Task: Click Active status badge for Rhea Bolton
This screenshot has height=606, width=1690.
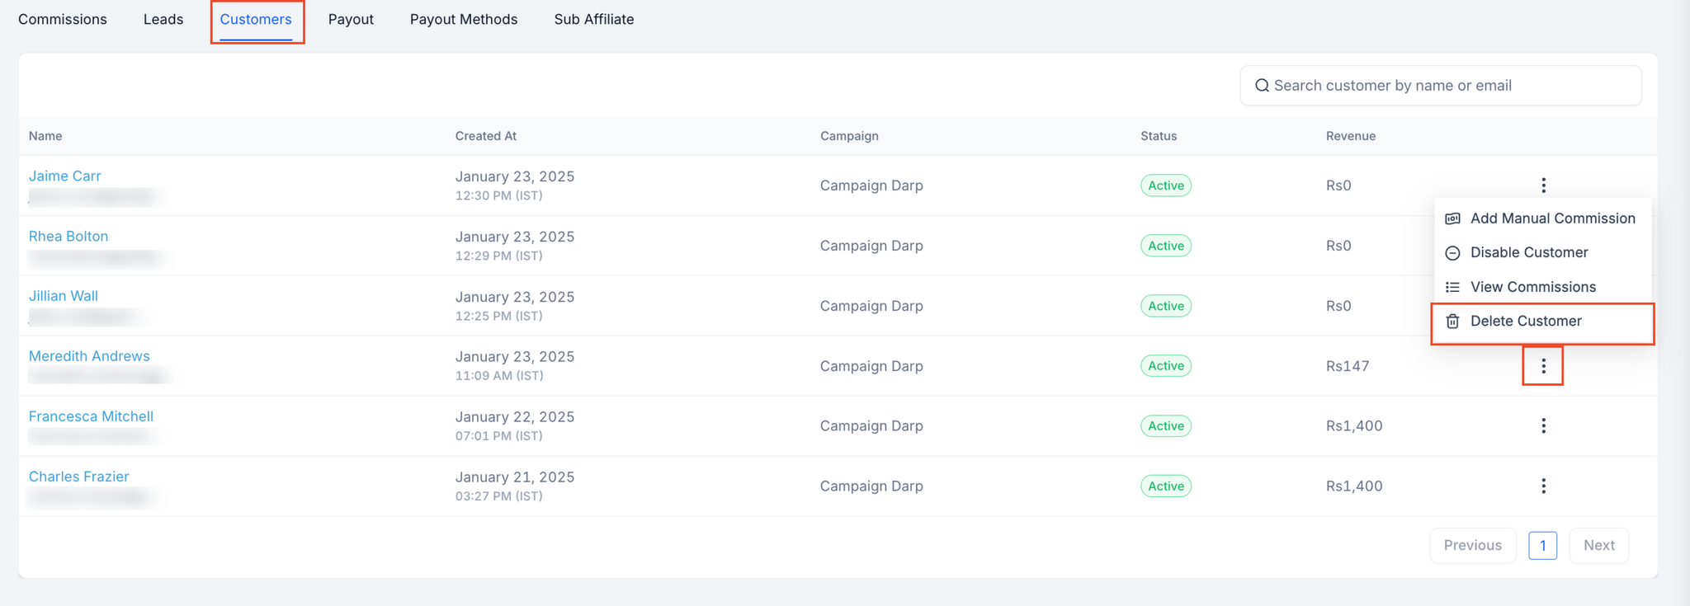Action: [1166, 246]
